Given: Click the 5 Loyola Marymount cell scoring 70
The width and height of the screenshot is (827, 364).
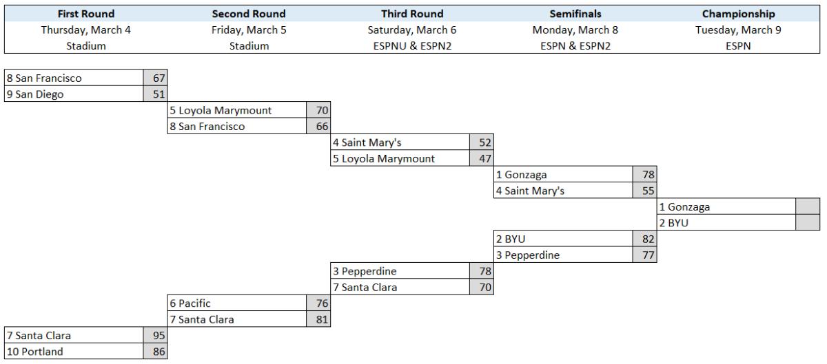Looking at the screenshot, I should pos(236,110).
